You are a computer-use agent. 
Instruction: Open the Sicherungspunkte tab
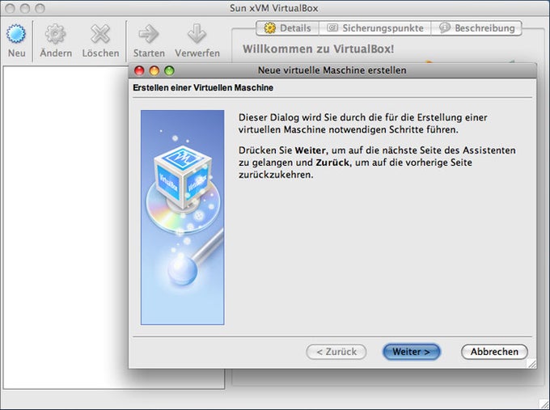(x=375, y=28)
